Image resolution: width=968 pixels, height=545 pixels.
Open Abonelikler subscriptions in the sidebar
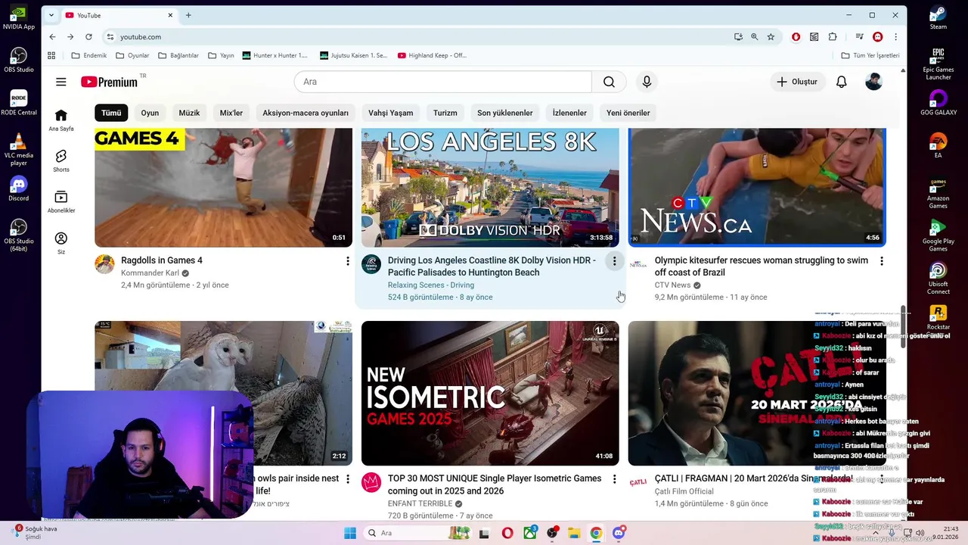tap(61, 201)
